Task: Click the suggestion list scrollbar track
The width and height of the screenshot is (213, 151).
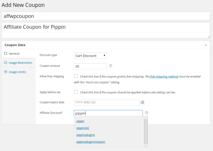Action: [146, 132]
